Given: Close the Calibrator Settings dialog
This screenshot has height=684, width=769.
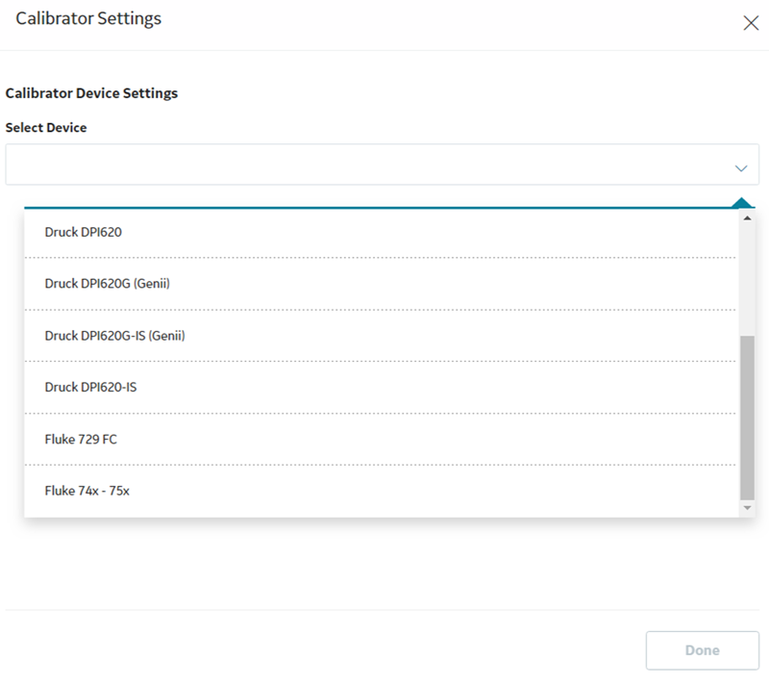Looking at the screenshot, I should 751,22.
